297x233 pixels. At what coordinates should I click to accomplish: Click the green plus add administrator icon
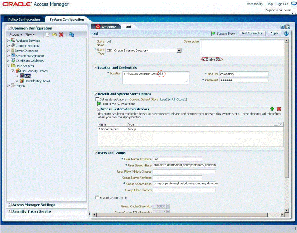pyautogui.click(x=272, y=109)
